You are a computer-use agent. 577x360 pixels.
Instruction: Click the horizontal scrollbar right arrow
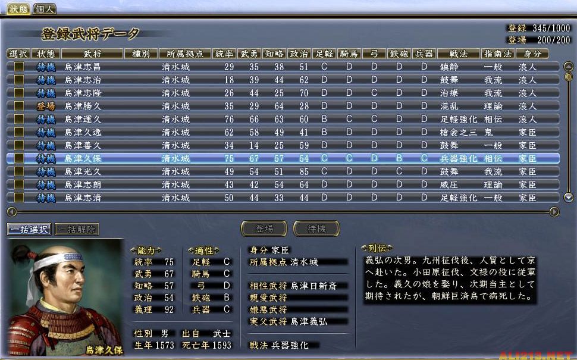pos(554,211)
